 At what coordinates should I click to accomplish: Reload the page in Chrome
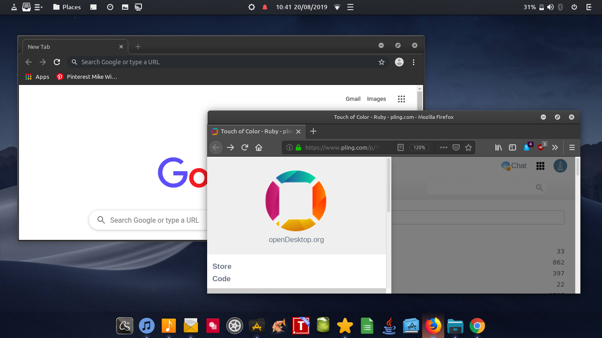click(x=57, y=62)
